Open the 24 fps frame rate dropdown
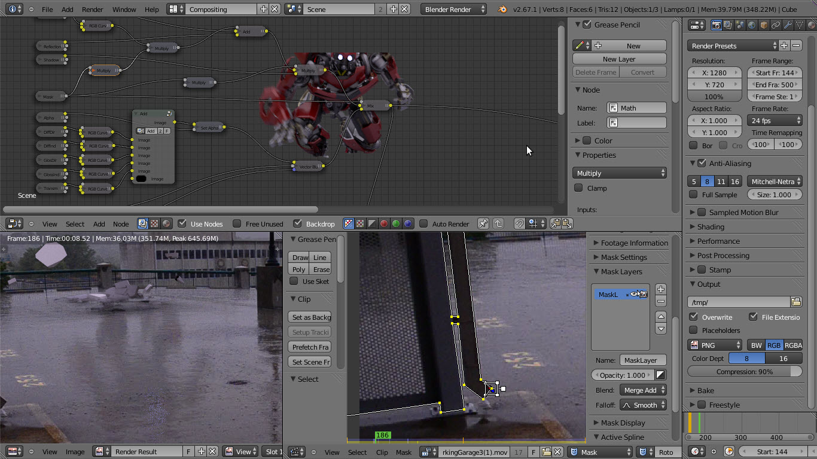 pos(775,121)
